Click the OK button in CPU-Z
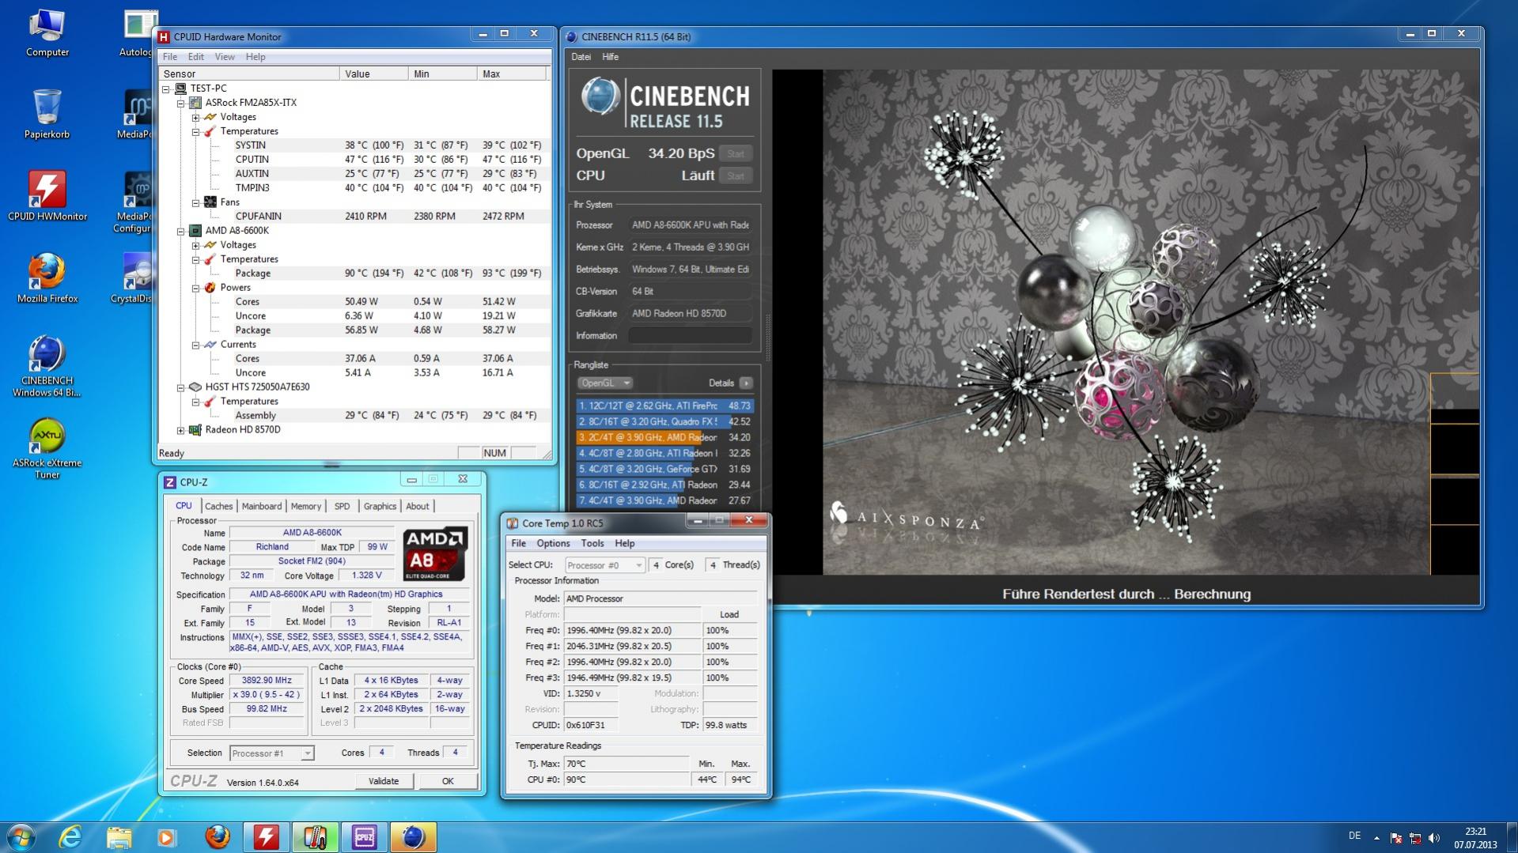This screenshot has height=853, width=1518. click(x=448, y=781)
